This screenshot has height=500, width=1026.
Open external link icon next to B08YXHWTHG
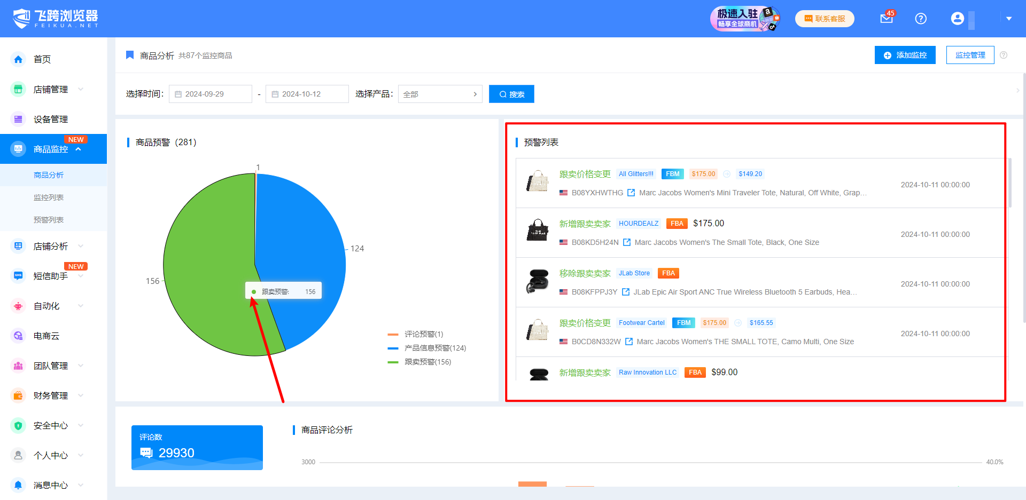click(x=631, y=193)
